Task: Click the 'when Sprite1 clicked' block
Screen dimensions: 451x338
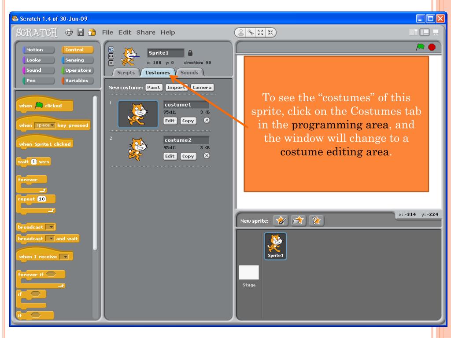Action: click(44, 143)
